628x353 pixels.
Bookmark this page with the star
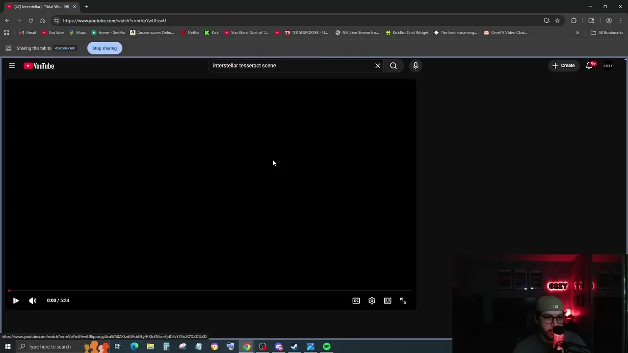557,21
